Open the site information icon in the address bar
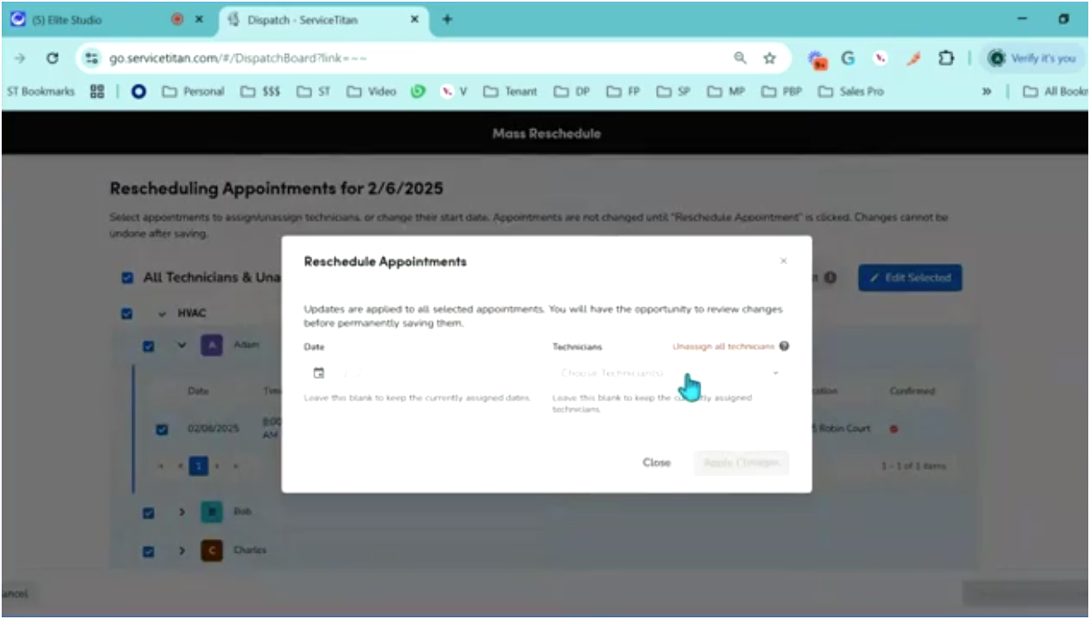Image resolution: width=1090 pixels, height=619 pixels. tap(93, 59)
